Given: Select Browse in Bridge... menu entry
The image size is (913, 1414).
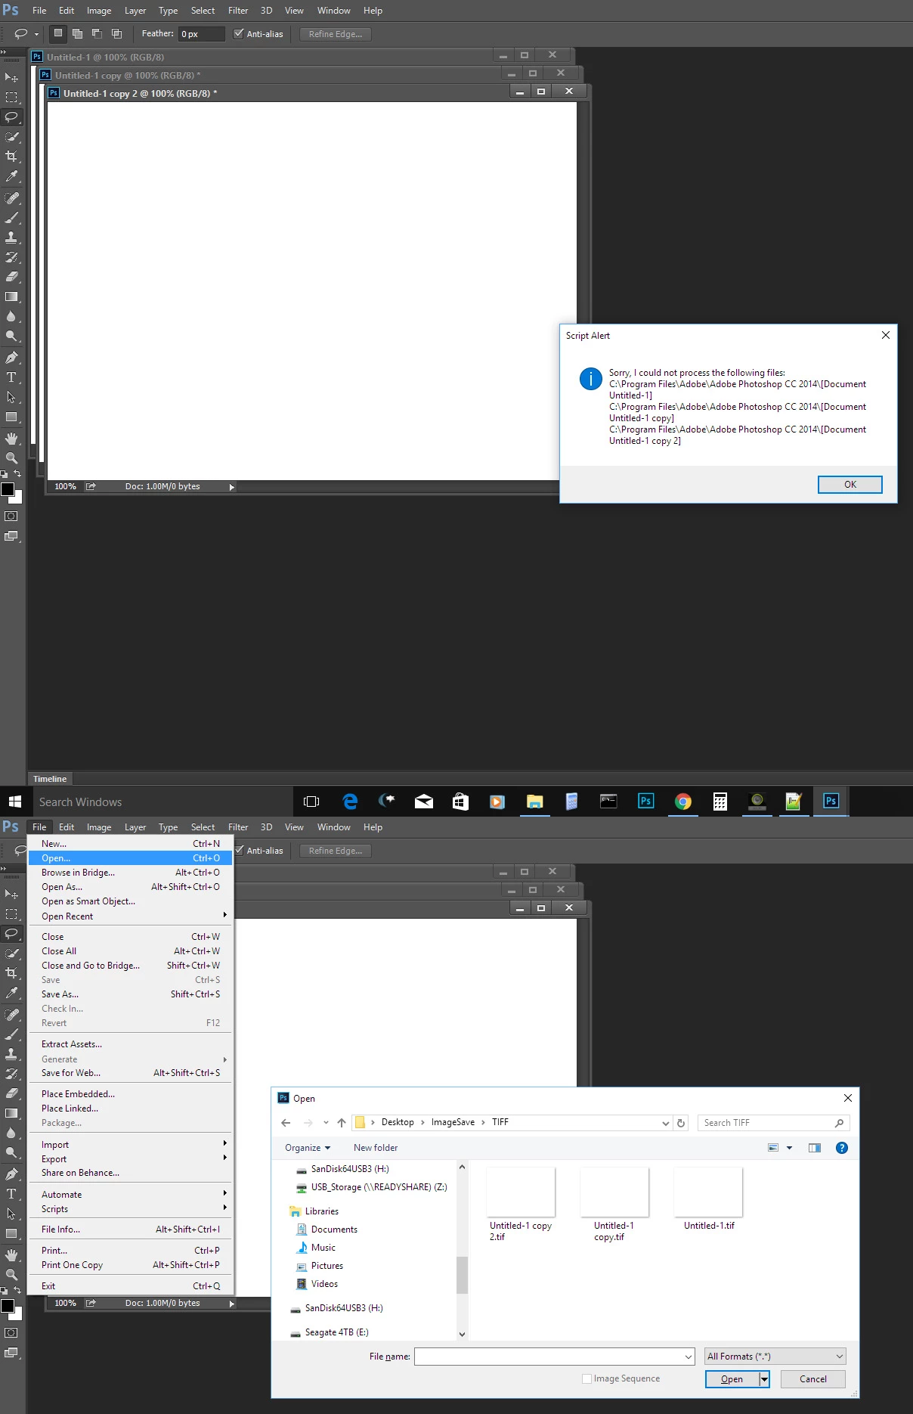Looking at the screenshot, I should tap(131, 873).
